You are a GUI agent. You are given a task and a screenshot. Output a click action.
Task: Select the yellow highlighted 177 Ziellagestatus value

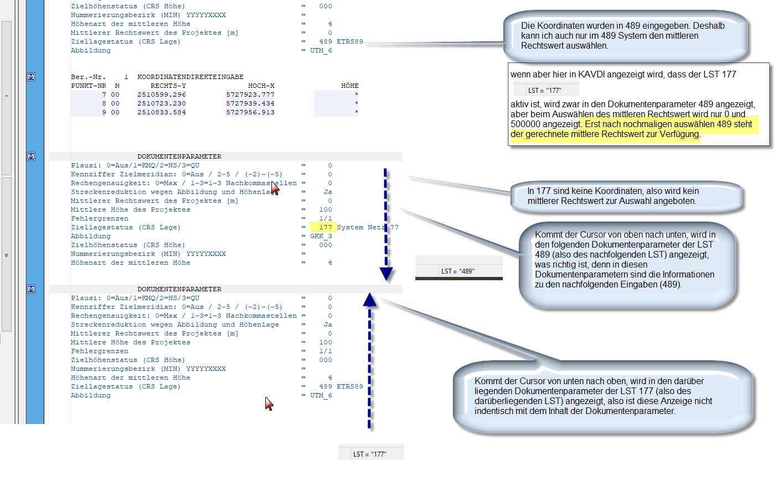click(x=324, y=227)
